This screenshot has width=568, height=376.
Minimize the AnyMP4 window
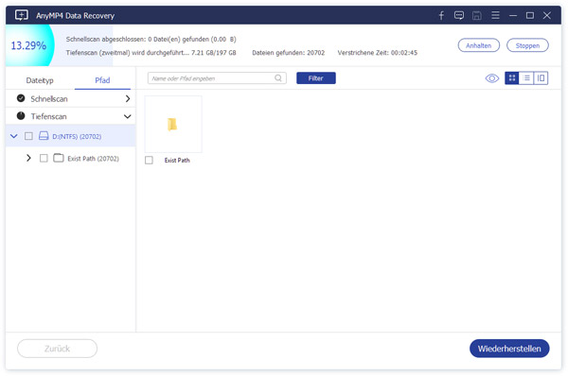513,15
